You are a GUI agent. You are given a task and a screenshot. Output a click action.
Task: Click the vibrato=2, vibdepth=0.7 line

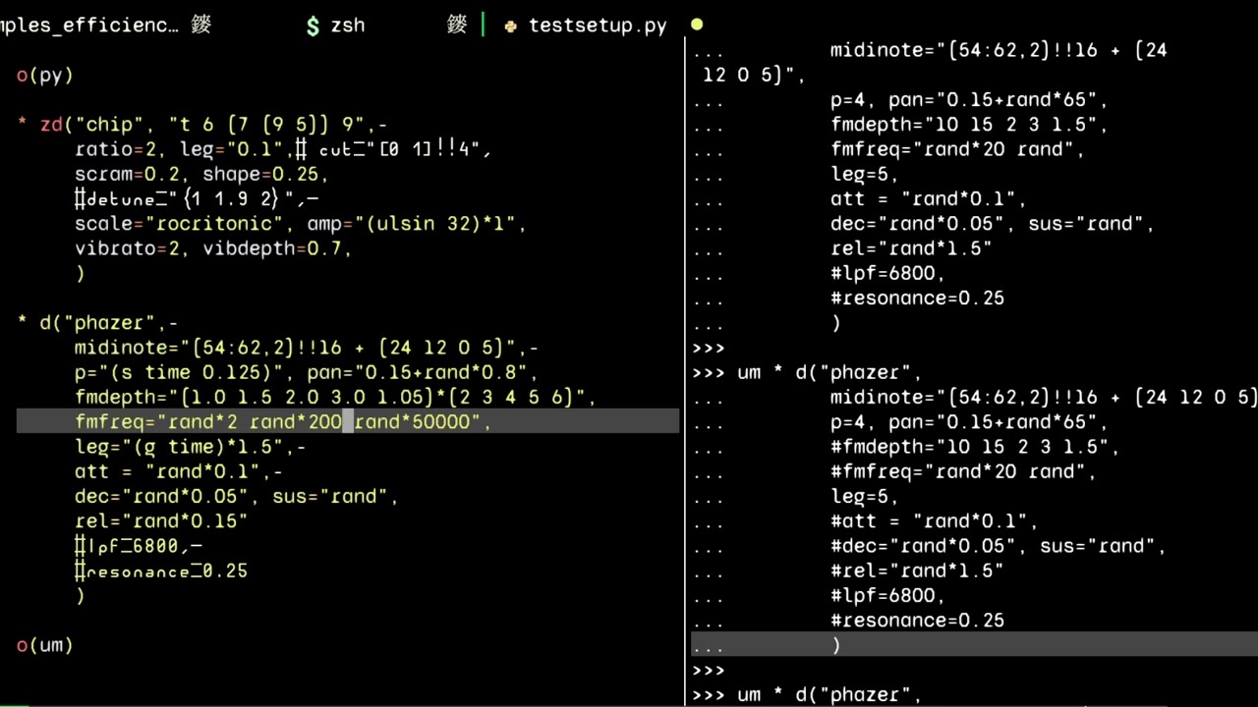213,248
